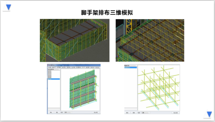Click the blue down-triangle below the pole-grid dialog
Image resolution: width=215 pixels, height=122 pixels.
(209, 114)
